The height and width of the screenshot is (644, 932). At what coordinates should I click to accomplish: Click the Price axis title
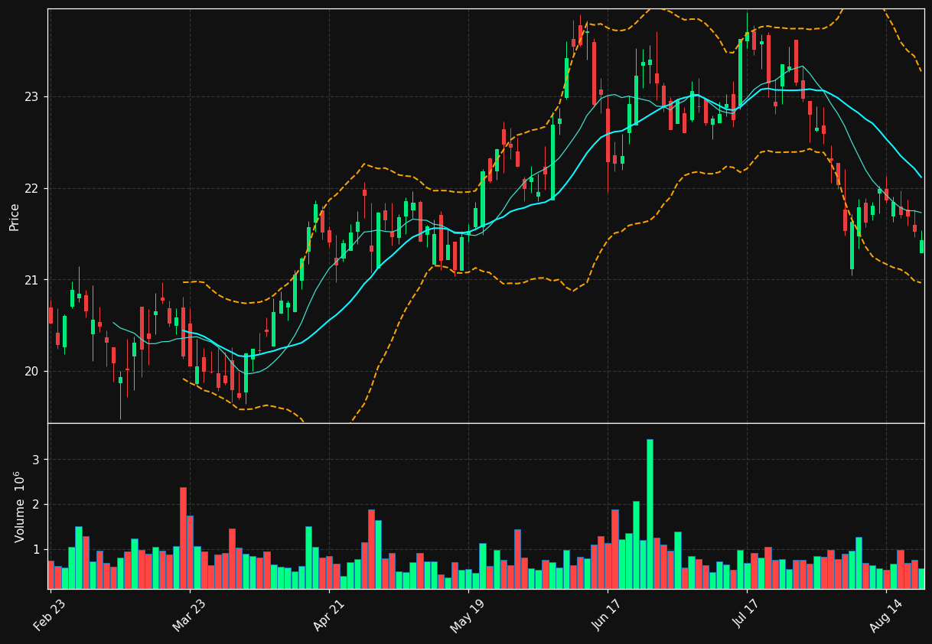tap(15, 216)
